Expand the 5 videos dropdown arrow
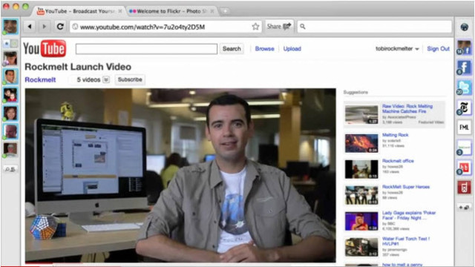Image resolution: width=475 pixels, height=267 pixels. [106, 79]
